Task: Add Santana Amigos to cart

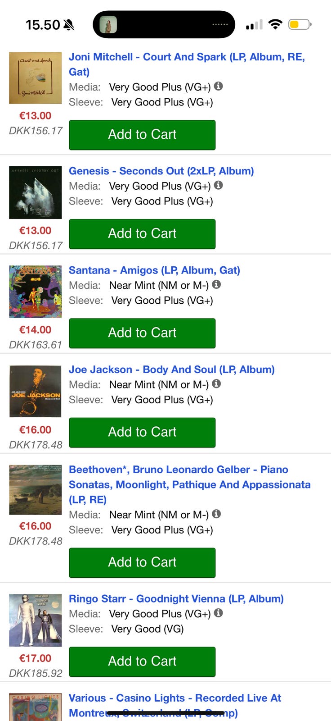Action: click(142, 333)
